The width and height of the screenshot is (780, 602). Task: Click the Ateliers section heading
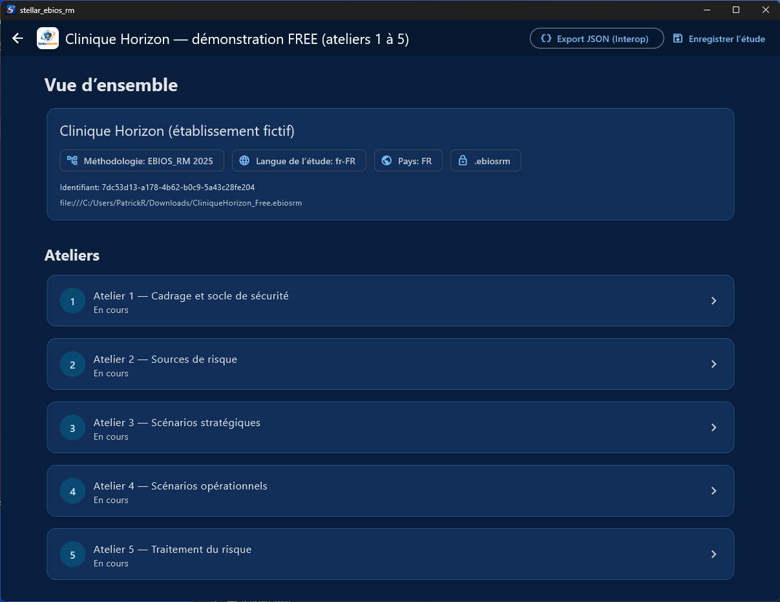point(72,255)
